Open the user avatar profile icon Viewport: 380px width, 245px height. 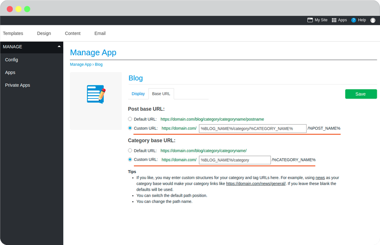tap(373, 20)
